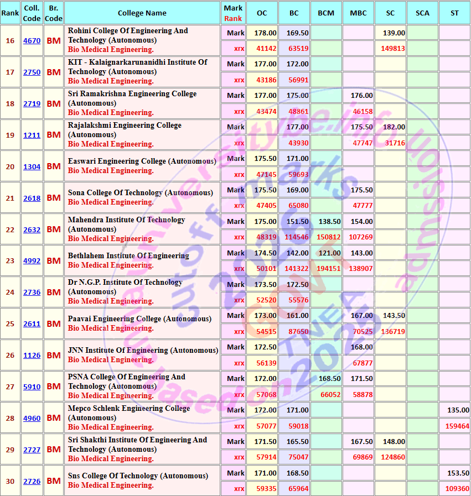Click BCM mark 138.50 for Mahendra

[x=329, y=221]
